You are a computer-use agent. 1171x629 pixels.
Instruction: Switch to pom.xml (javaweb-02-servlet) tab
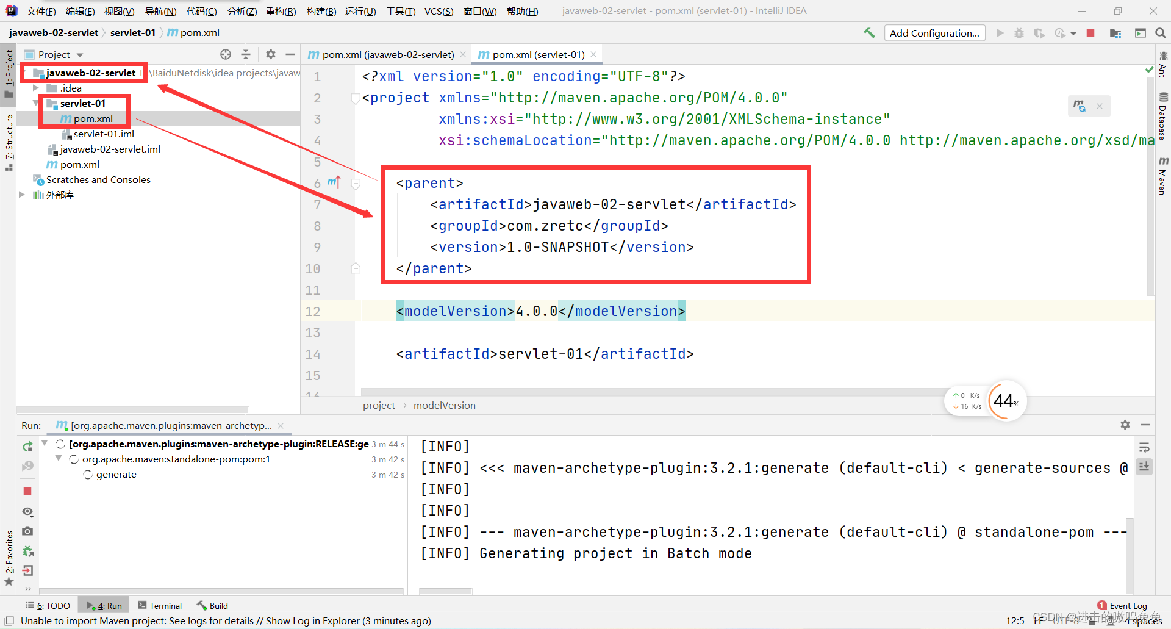coord(384,54)
